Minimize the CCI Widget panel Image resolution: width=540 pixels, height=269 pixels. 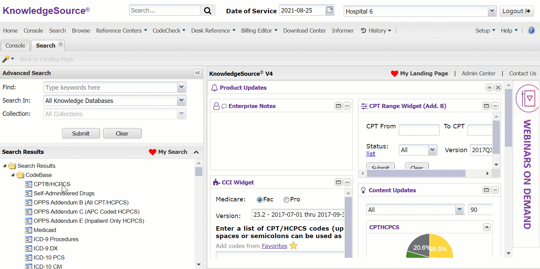(x=347, y=182)
